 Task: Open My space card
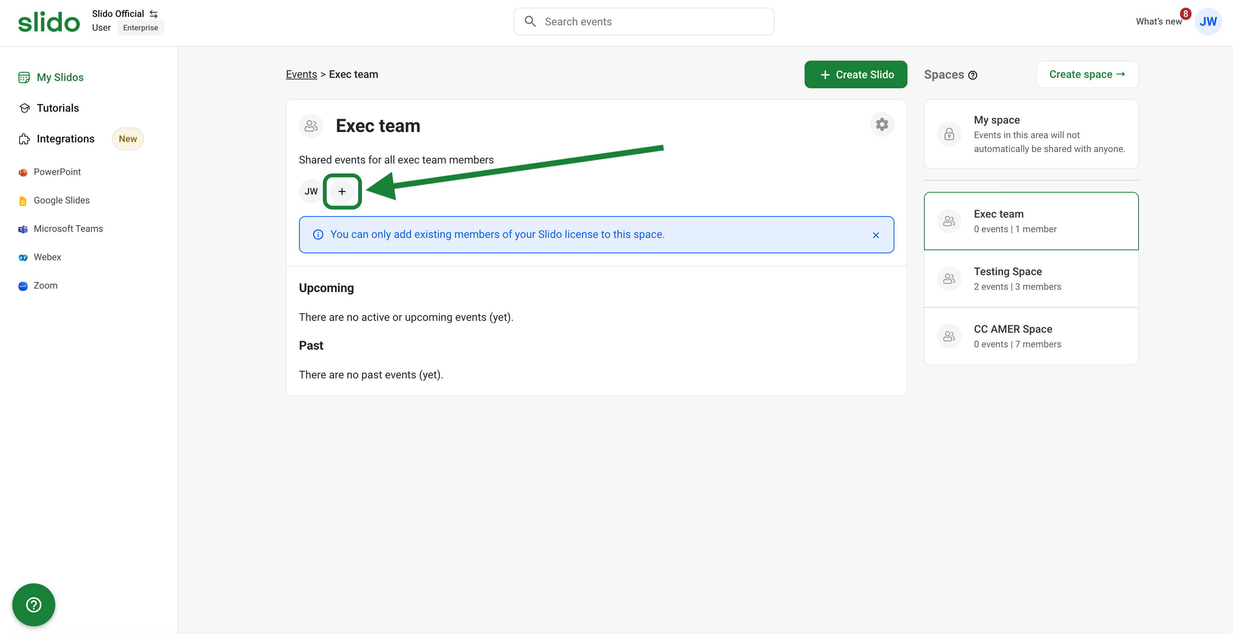coord(1031,134)
